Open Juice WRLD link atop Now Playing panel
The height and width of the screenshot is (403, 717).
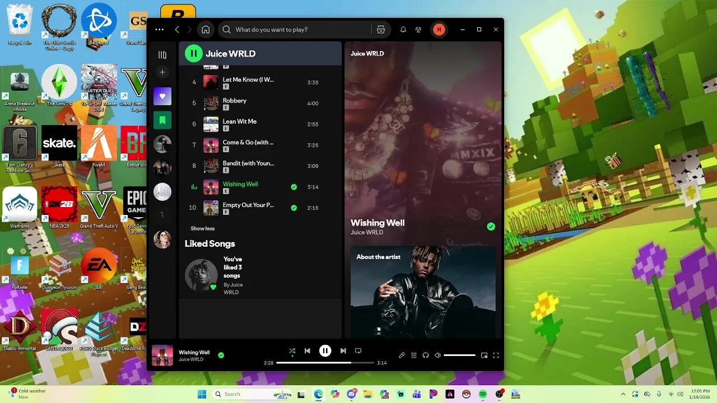pyautogui.click(x=367, y=54)
